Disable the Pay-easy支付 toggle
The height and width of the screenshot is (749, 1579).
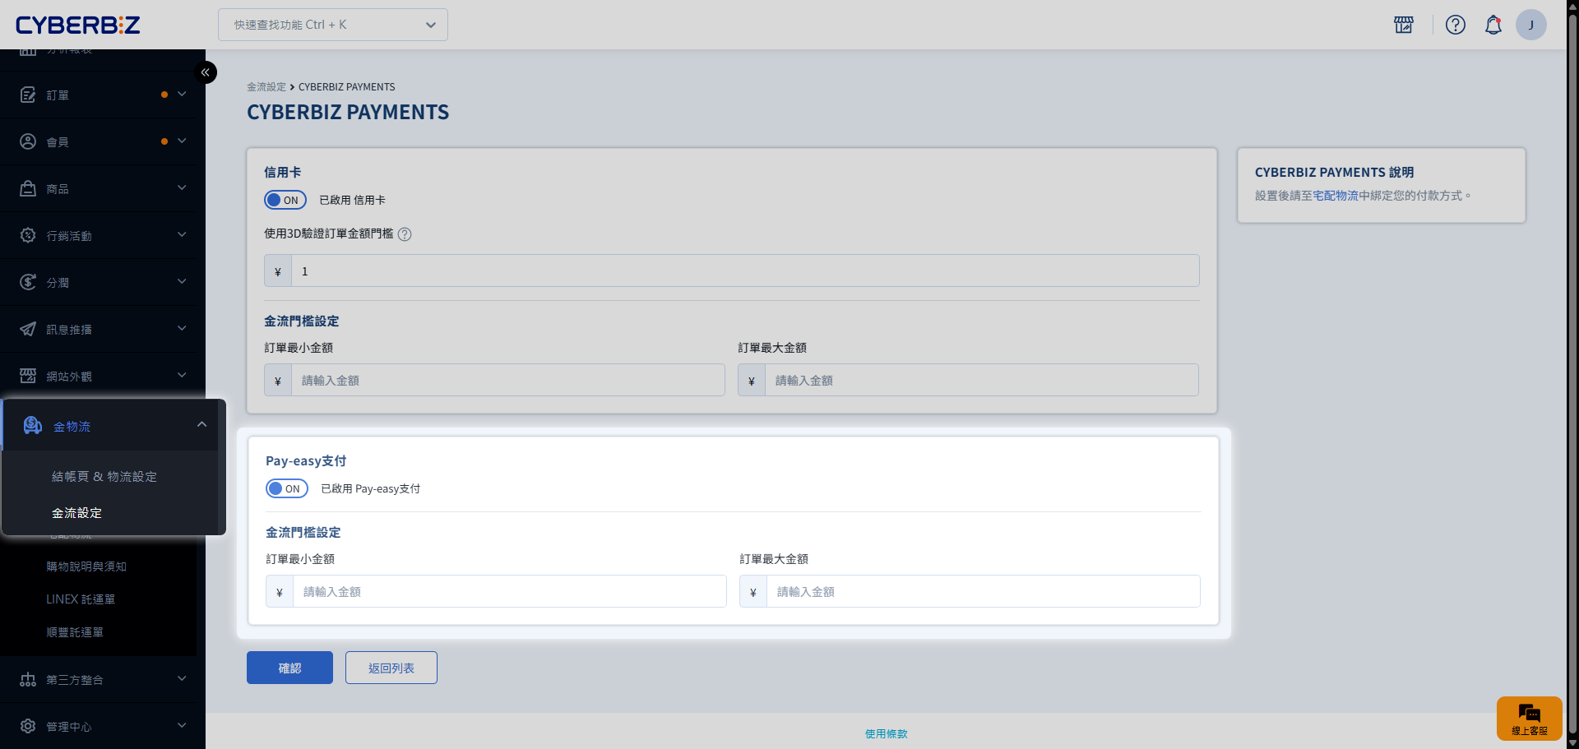287,488
